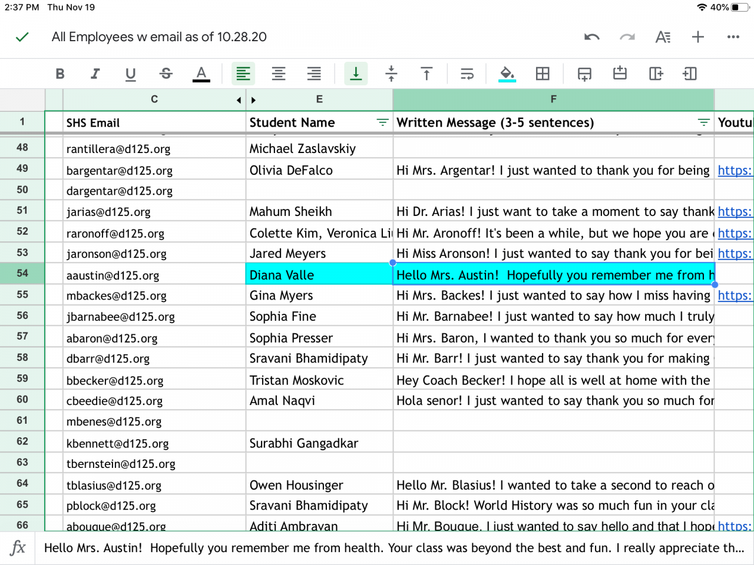
Task: Open the text formatting panel
Action: [663, 37]
